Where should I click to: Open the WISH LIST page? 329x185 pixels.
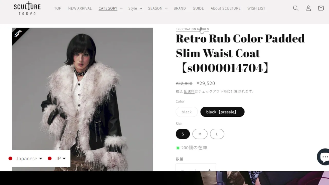coord(256,8)
